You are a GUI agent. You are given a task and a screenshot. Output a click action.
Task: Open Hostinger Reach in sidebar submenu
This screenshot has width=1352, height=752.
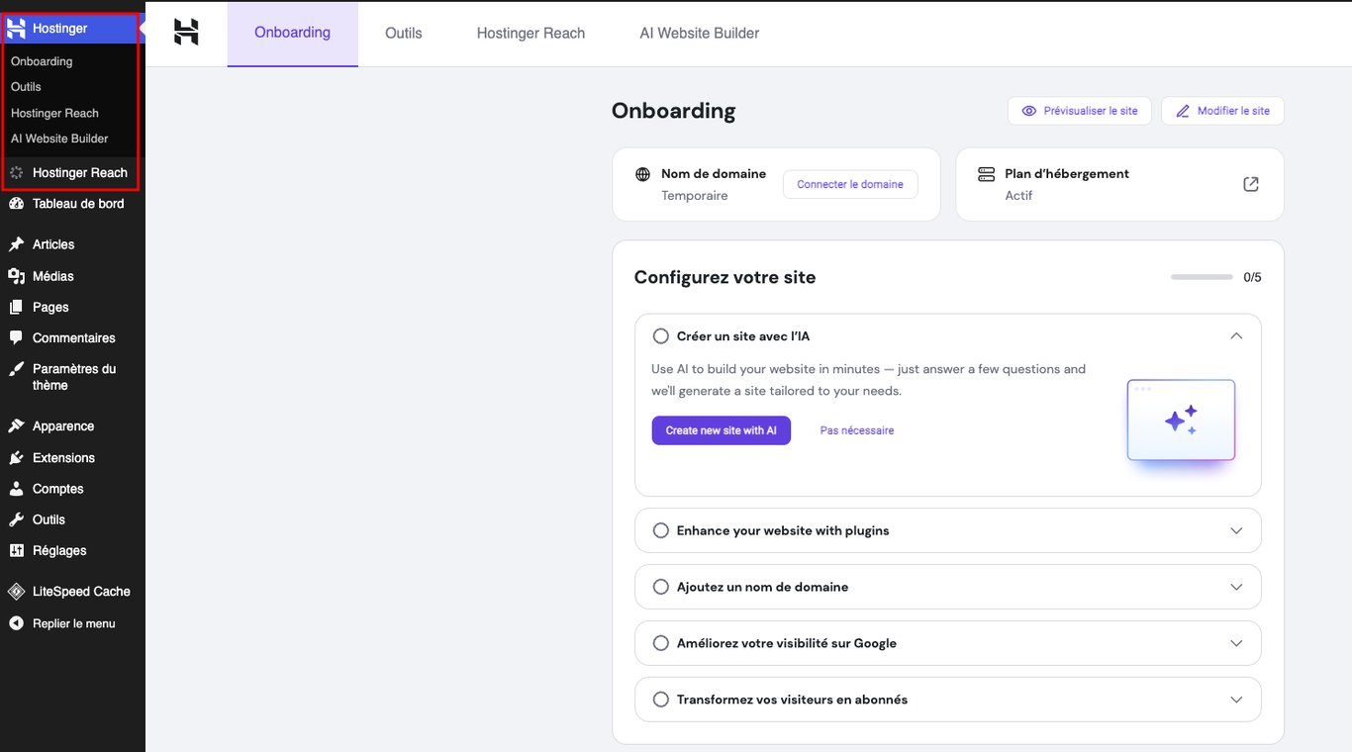coord(54,113)
